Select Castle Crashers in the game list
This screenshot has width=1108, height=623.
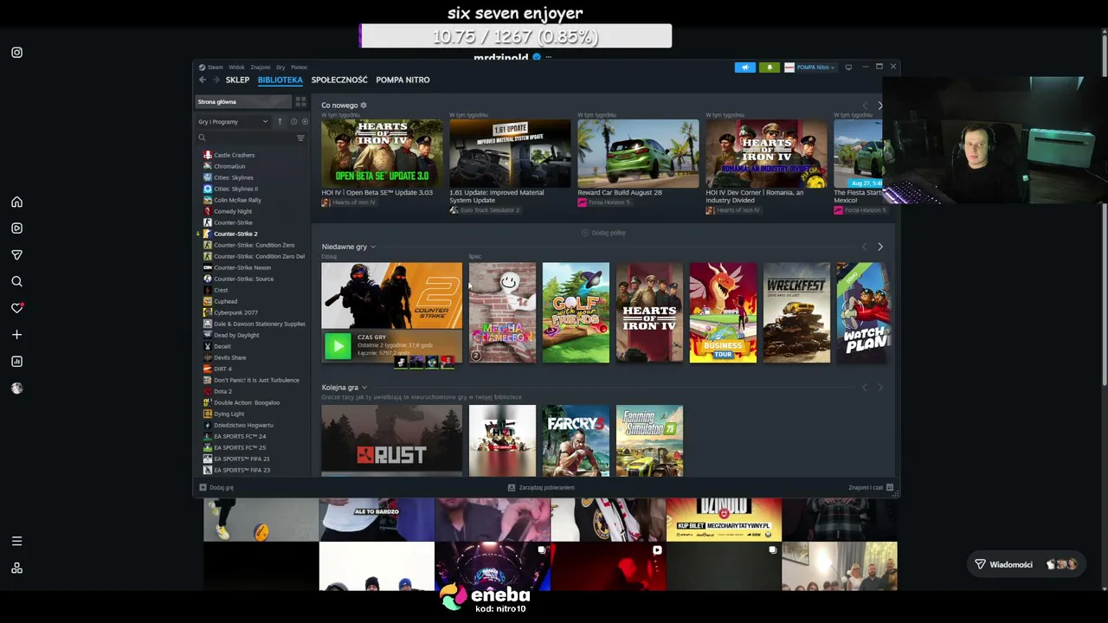point(234,155)
